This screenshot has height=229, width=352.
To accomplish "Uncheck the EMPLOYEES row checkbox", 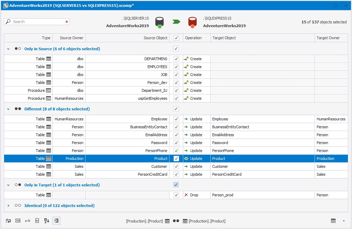I will pos(176,67).
